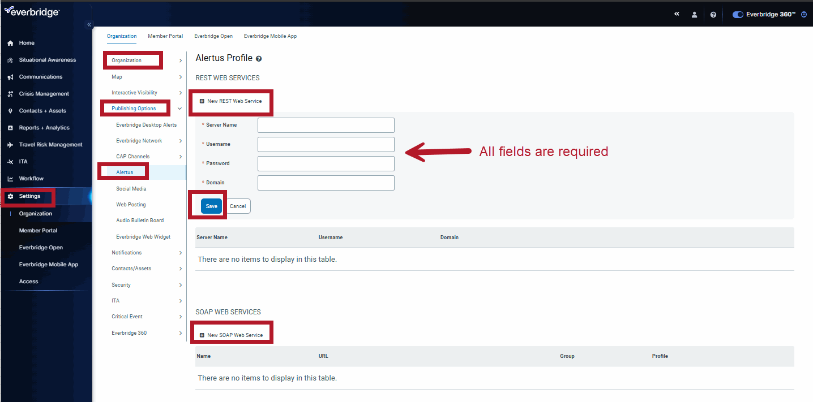Click the SOAP table Profile column header
813x402 pixels.
click(660, 356)
